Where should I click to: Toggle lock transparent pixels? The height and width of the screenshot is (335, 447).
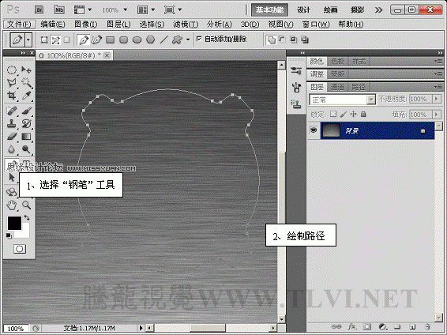click(x=333, y=115)
